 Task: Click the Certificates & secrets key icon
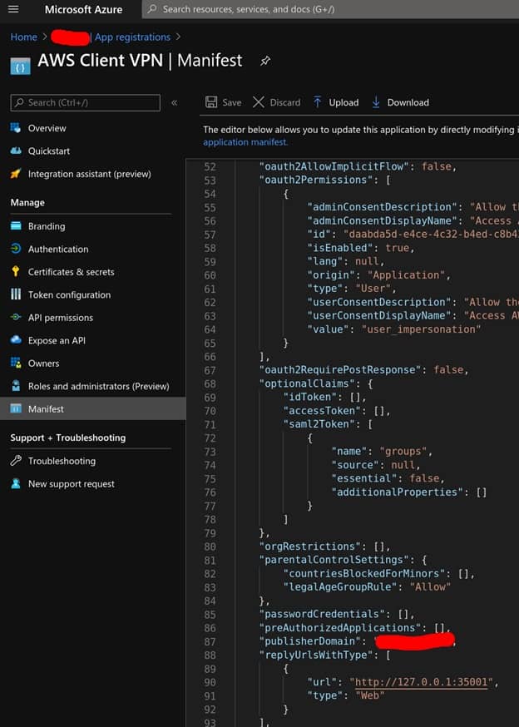coord(16,272)
